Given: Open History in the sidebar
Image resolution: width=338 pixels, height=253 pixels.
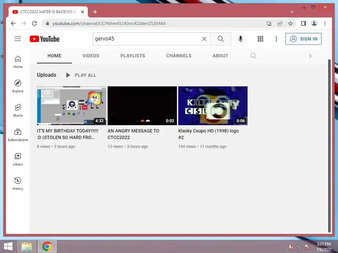Looking at the screenshot, I should point(18,184).
